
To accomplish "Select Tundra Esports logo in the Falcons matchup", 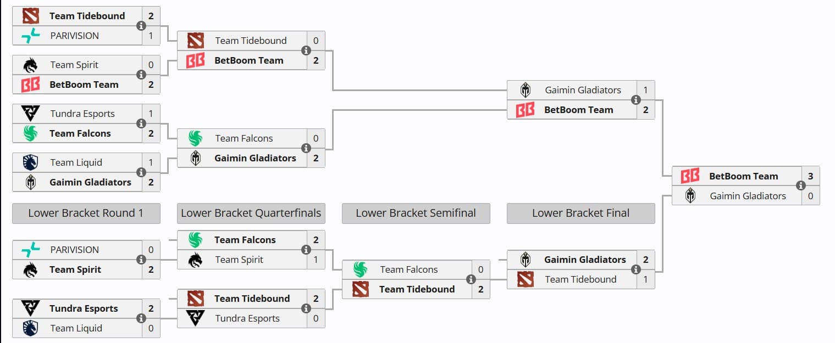I will click(x=30, y=114).
